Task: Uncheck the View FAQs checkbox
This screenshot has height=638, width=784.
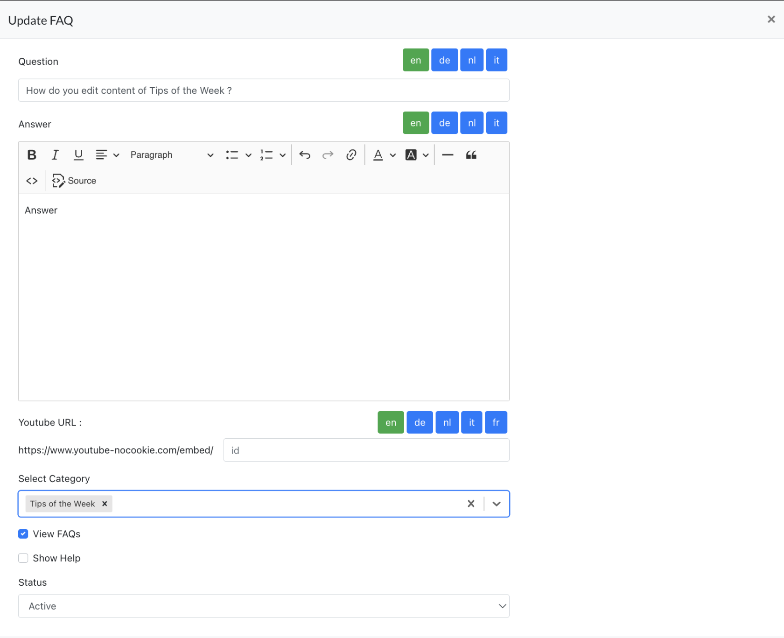Action: point(23,534)
